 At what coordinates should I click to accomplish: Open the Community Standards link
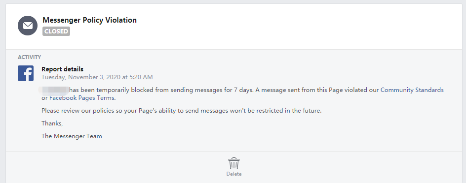(x=412, y=90)
